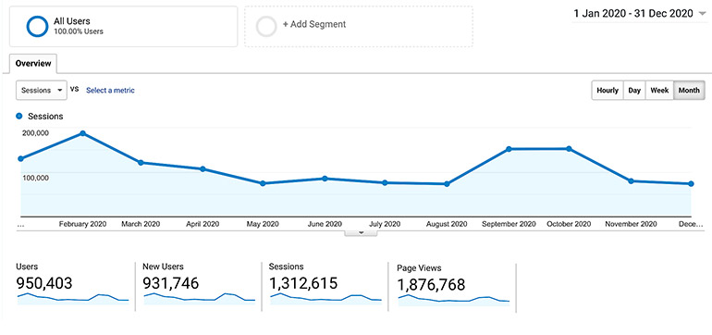The height and width of the screenshot is (335, 712).
Task: Select the Month granularity button
Action: pos(689,90)
